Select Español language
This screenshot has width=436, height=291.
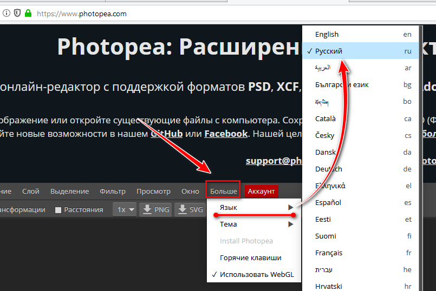click(361, 202)
